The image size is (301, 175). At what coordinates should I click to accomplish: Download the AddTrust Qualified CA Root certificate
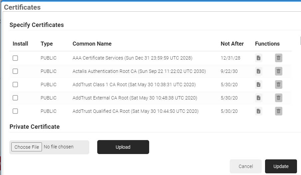[259, 111]
